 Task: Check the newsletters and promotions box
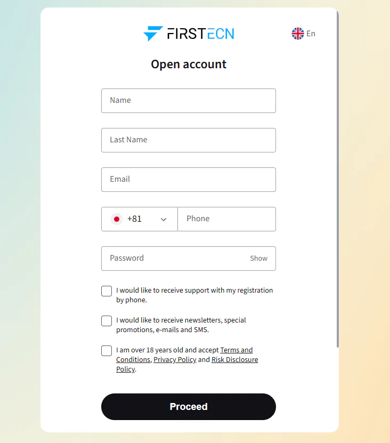click(107, 321)
